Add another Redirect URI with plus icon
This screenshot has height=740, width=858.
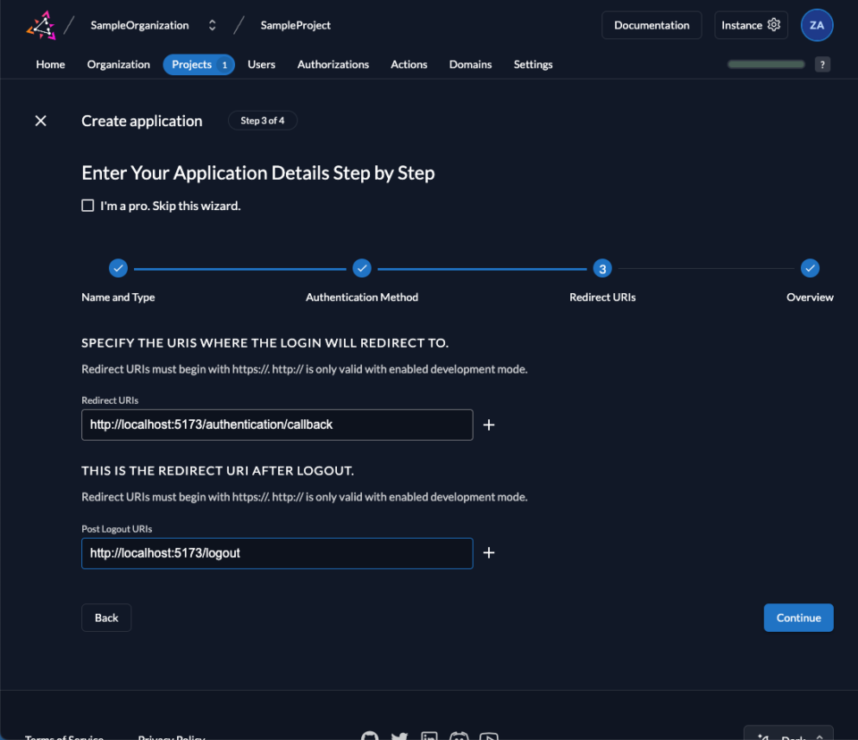tap(489, 425)
